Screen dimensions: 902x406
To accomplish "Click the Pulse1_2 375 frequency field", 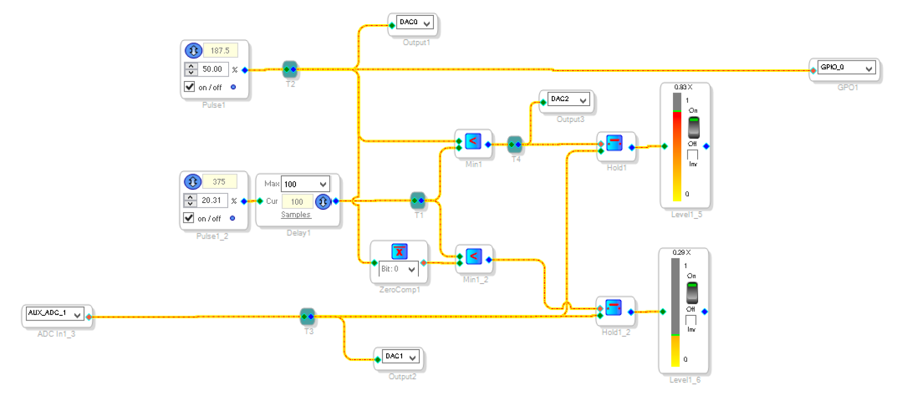I will [219, 181].
